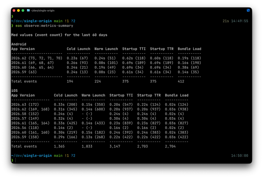The image size is (263, 178).
Task: Click the green zoom window button
Action: (x=23, y=10)
